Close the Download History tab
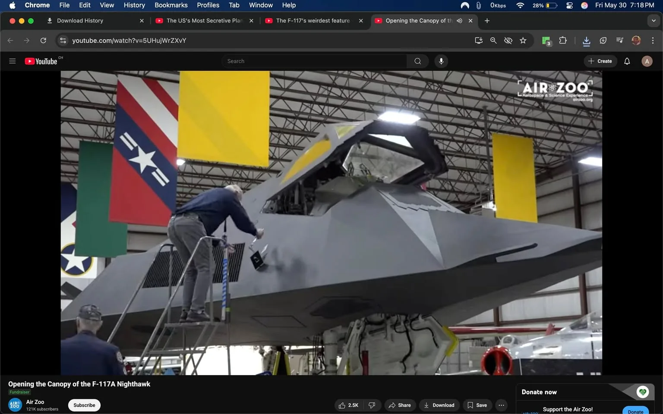This screenshot has width=663, height=414. click(142, 21)
